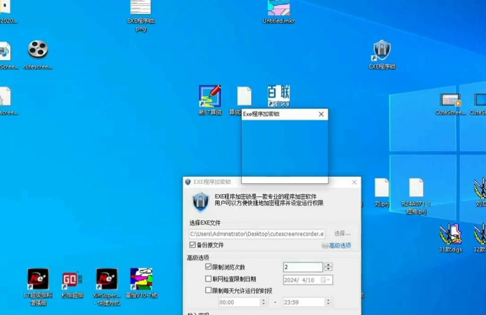Launch the XinSuper... 快捷方式 shortcut

point(107,287)
